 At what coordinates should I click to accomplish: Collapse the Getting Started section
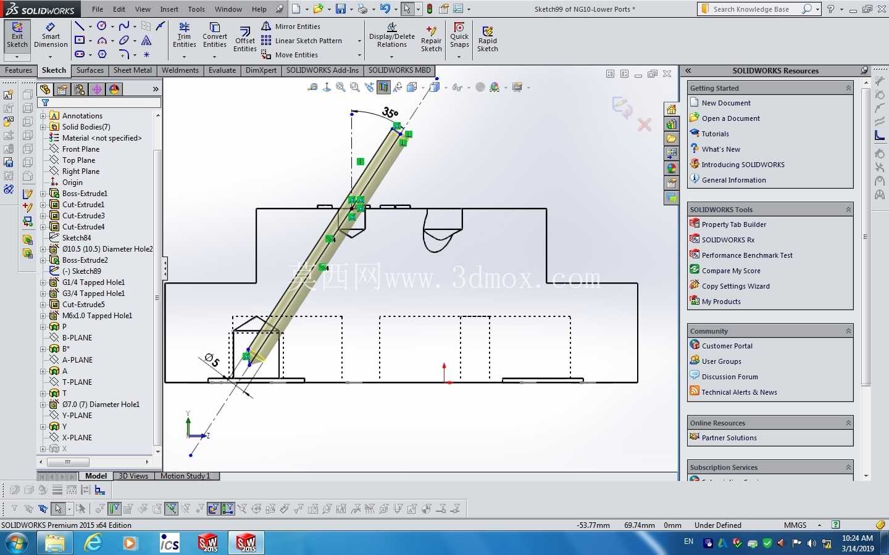848,88
